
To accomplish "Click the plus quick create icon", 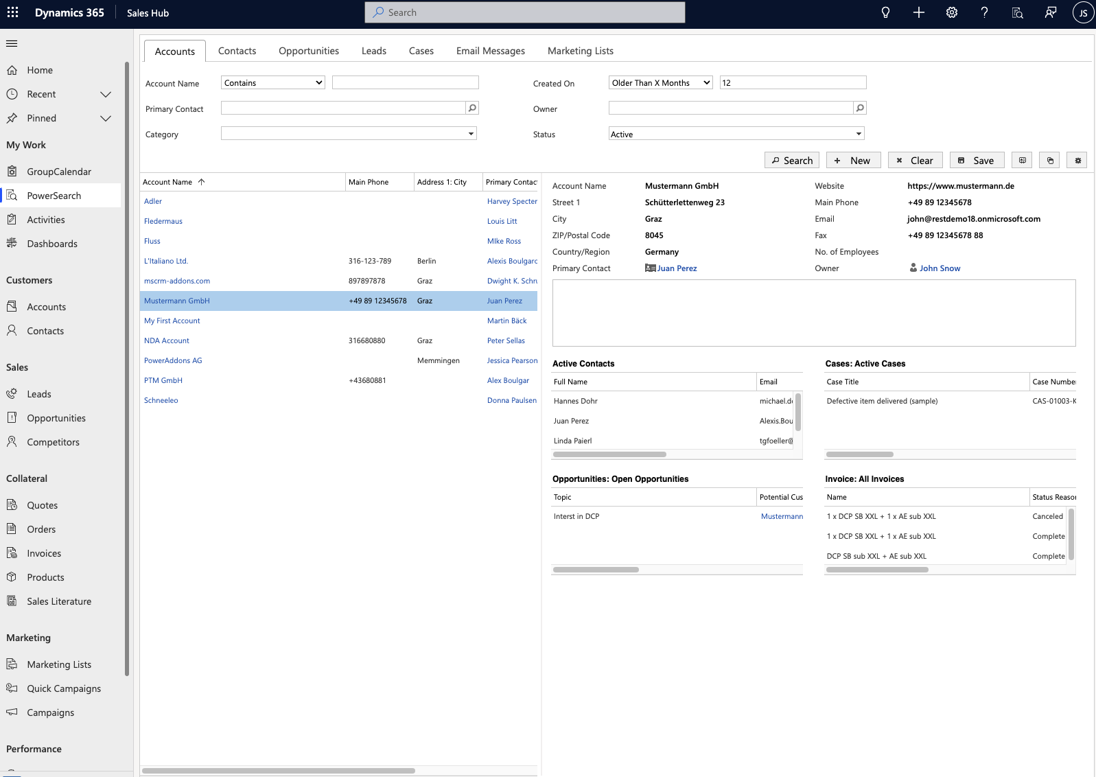I will (x=918, y=12).
